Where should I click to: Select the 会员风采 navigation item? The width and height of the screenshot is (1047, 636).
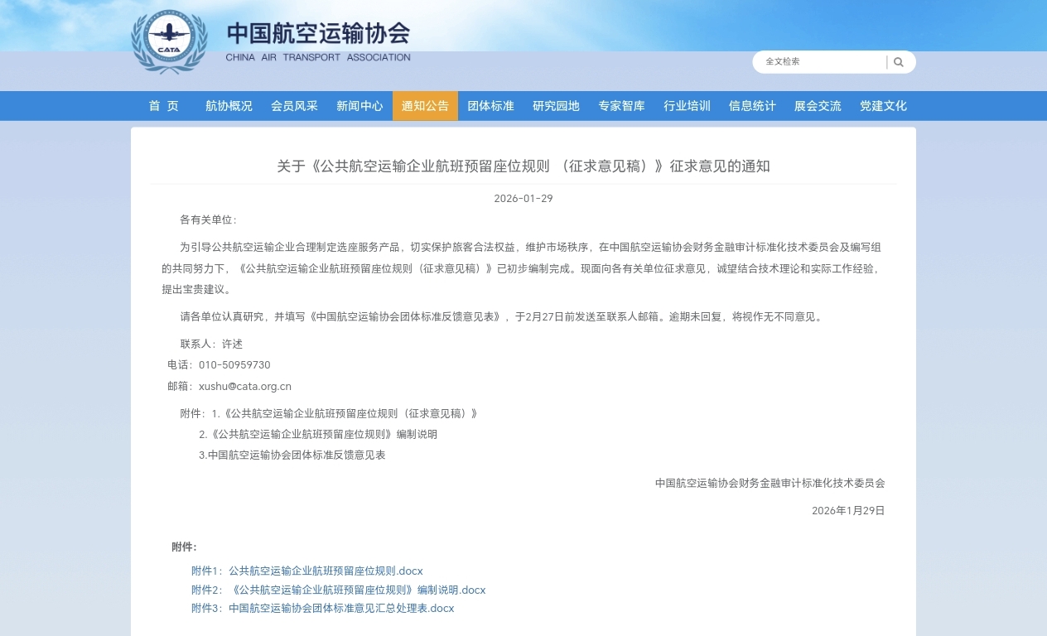294,106
